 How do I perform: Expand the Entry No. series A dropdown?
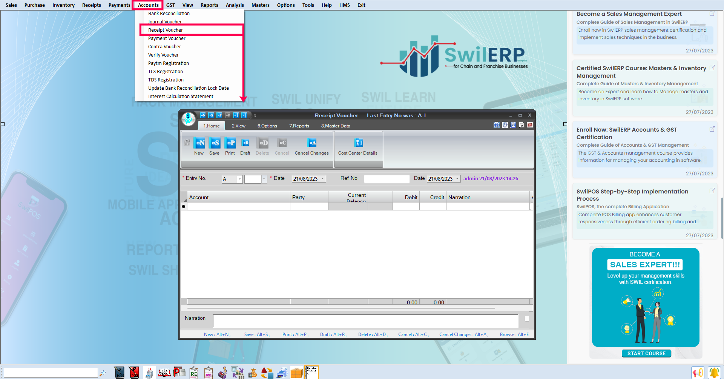point(239,179)
